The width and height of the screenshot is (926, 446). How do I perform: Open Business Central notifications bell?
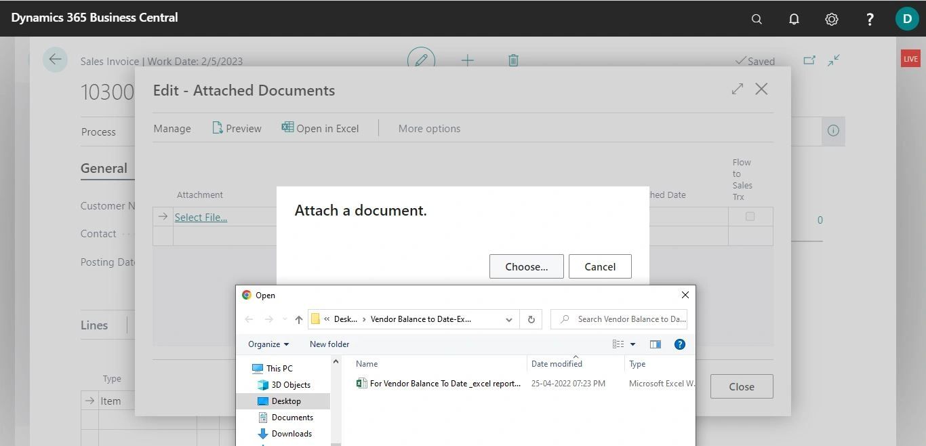(794, 19)
